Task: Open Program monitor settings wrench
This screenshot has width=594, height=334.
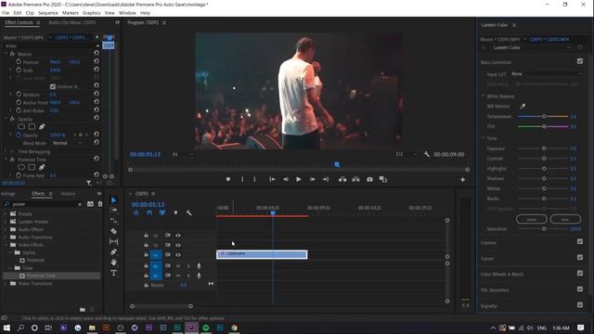Action: coord(427,154)
